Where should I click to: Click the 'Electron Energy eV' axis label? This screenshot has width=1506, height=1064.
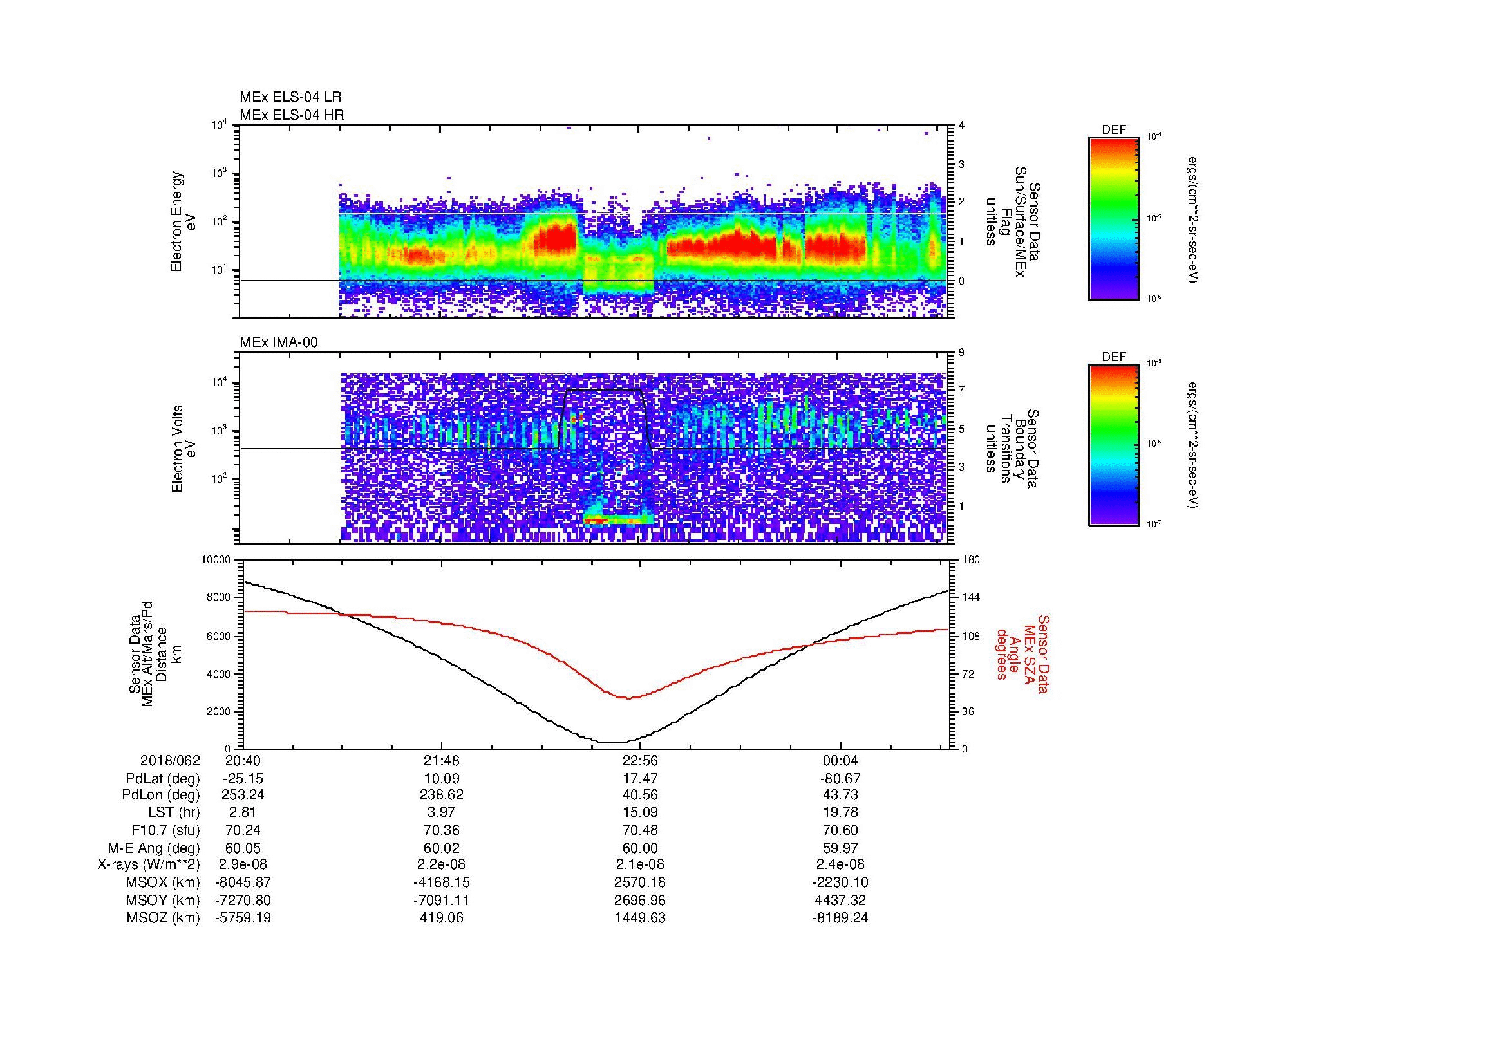[x=183, y=221]
